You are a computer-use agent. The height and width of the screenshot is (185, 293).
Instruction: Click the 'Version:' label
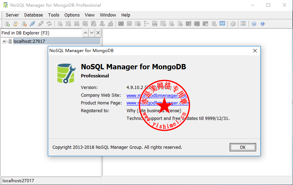click(89, 88)
